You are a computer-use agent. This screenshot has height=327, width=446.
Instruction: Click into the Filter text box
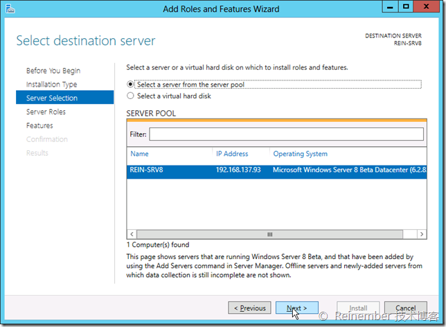(286, 134)
